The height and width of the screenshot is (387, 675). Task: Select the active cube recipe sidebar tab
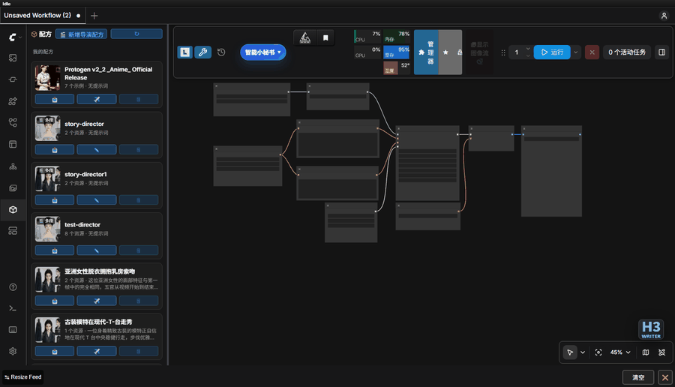(x=13, y=210)
